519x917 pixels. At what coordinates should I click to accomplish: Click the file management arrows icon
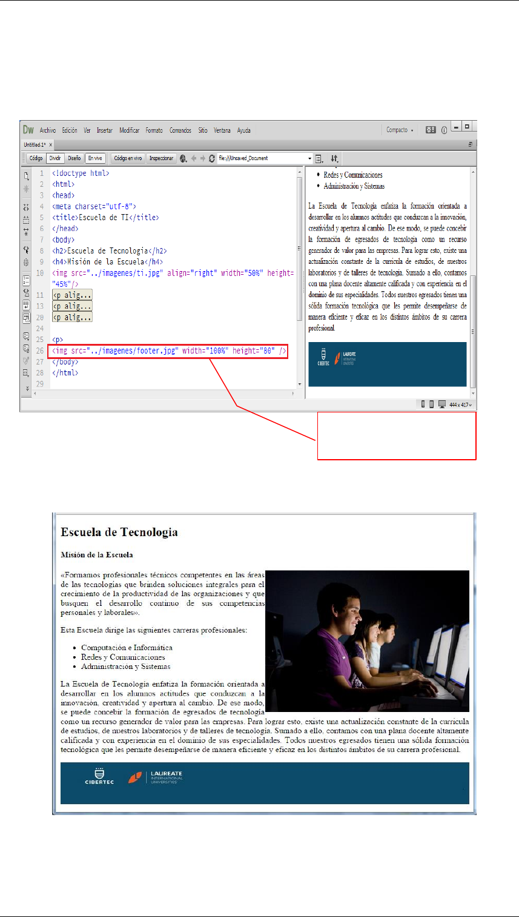[x=334, y=158]
